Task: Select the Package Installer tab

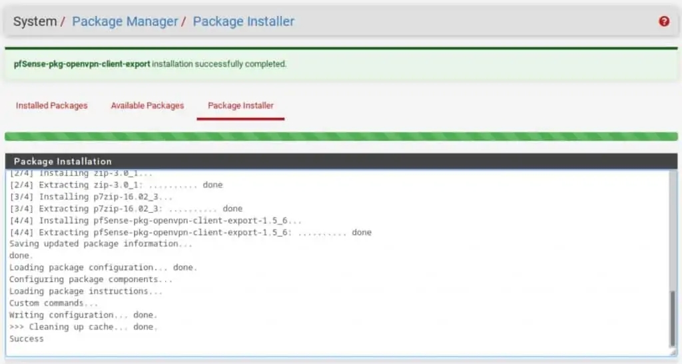Action: [x=240, y=105]
